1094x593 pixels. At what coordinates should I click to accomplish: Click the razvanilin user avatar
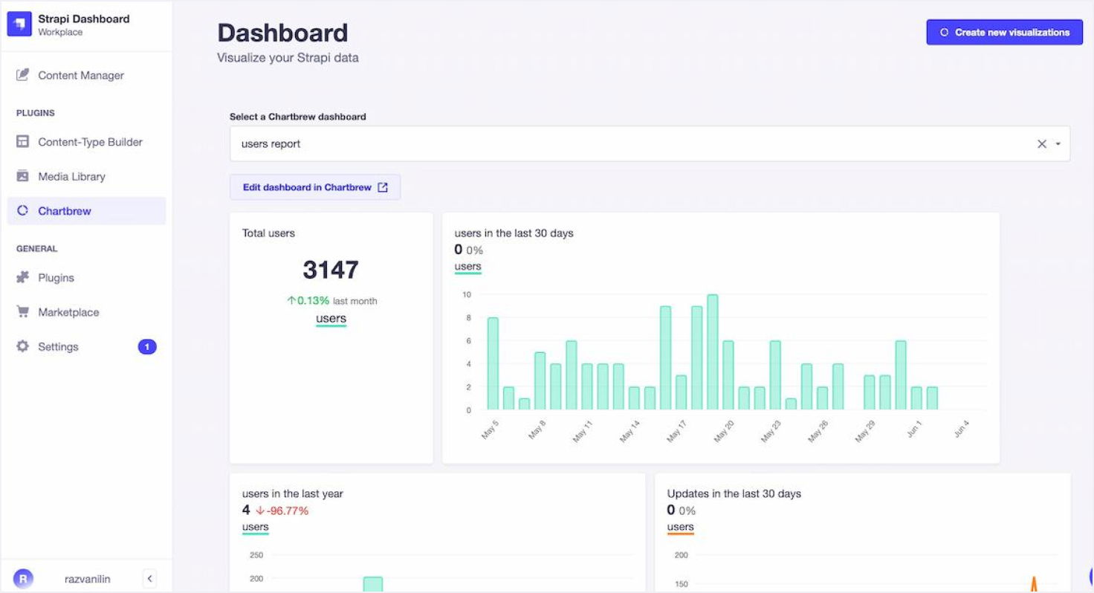pos(24,578)
